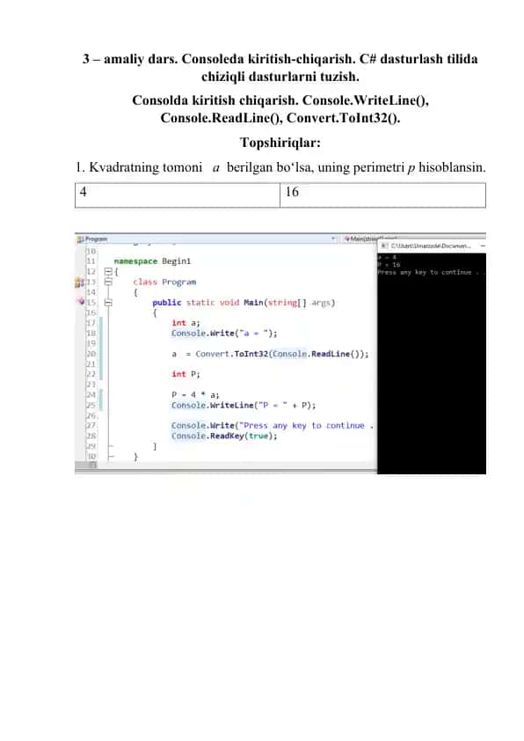Click the horizontal scrollbar under the code editor
Image resolution: width=524 pixels, height=741 pixels.
pyautogui.click(x=236, y=465)
